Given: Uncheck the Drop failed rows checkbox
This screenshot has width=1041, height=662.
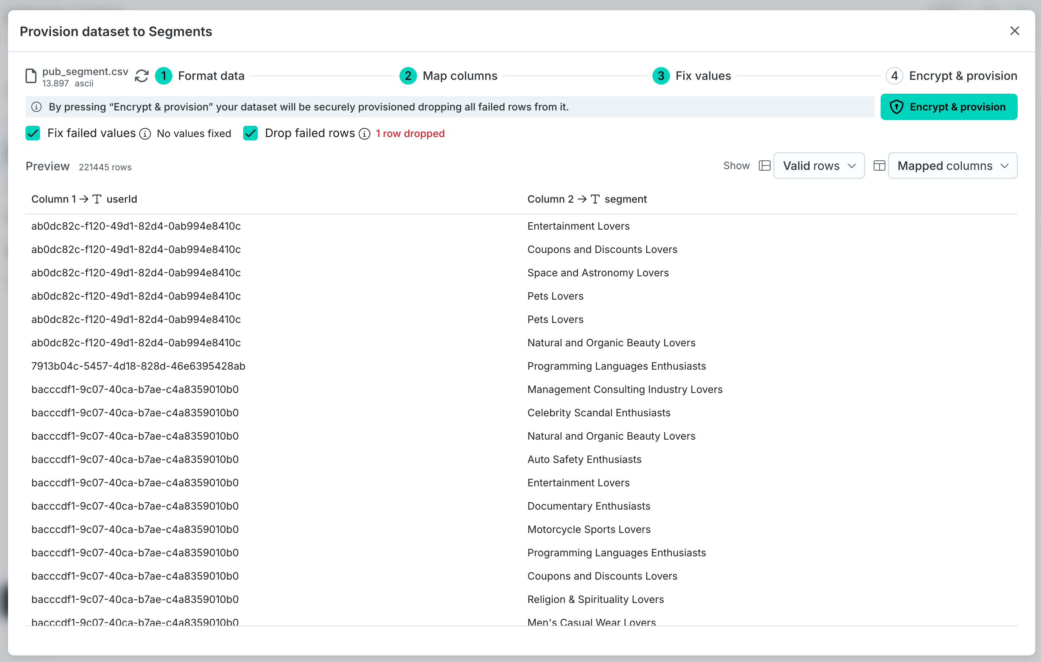Looking at the screenshot, I should [251, 133].
